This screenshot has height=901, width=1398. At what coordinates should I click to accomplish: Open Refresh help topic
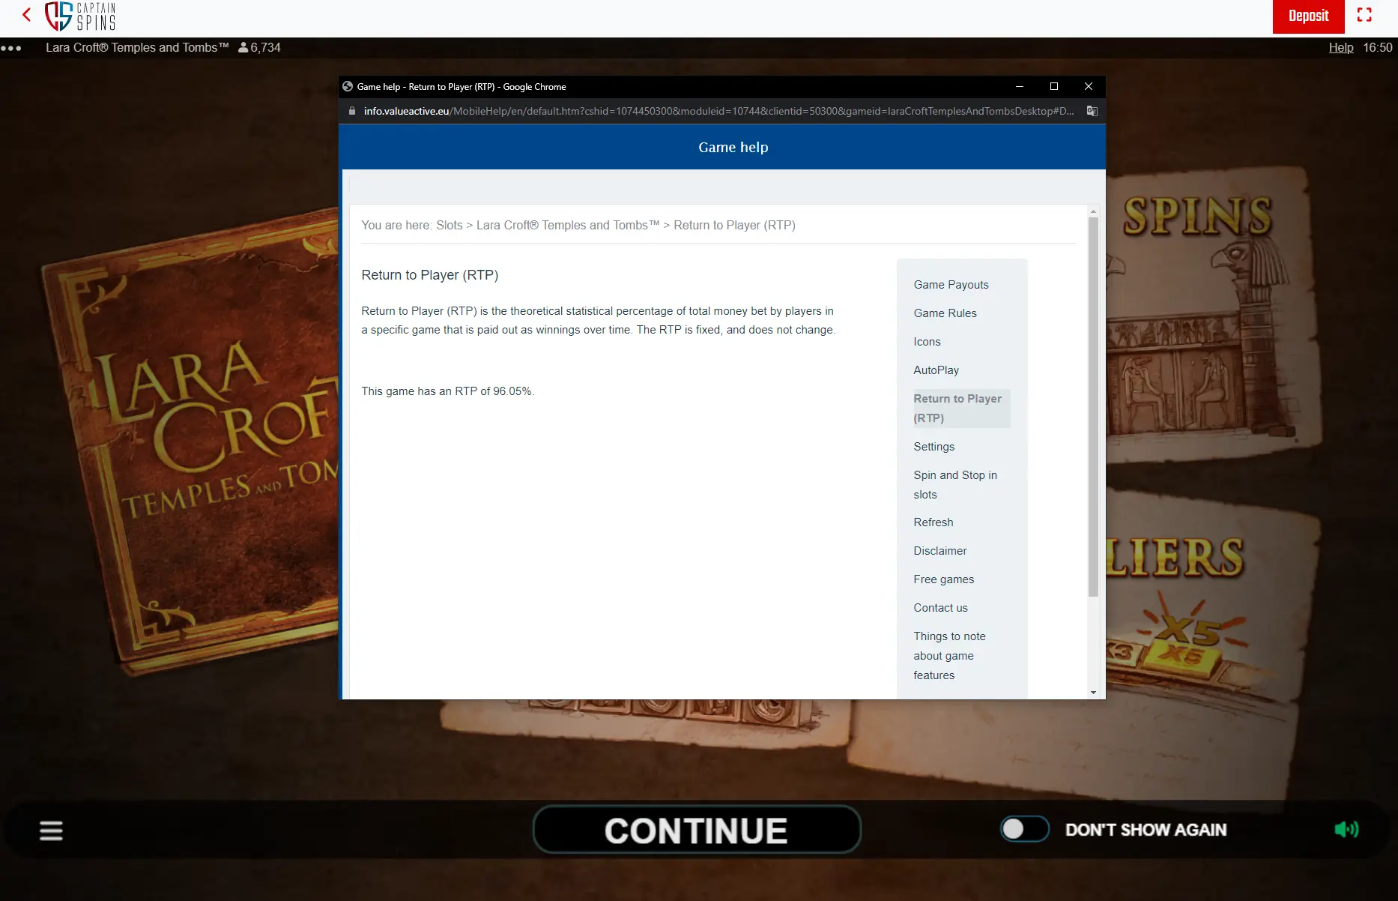click(933, 522)
